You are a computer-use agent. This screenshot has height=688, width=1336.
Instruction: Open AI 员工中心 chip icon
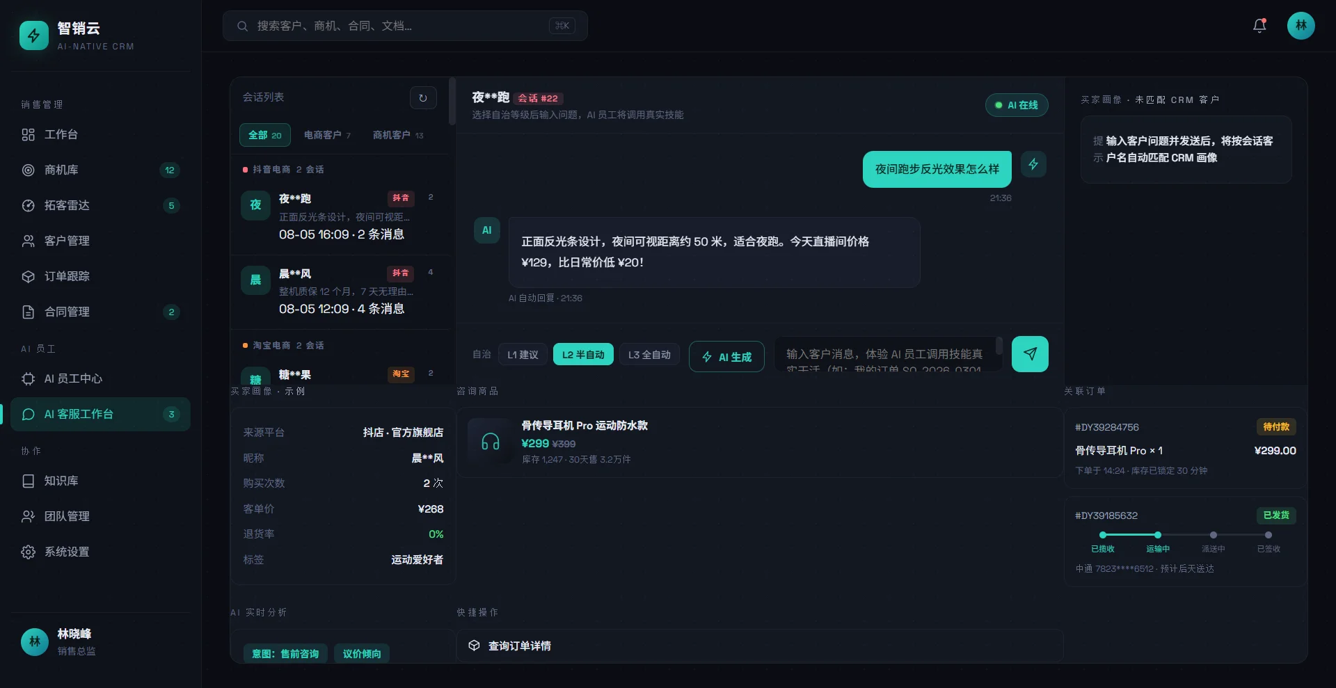coord(28,378)
